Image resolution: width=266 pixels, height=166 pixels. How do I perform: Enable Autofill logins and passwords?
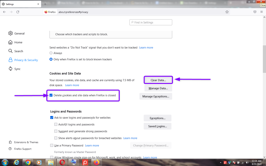(56, 124)
